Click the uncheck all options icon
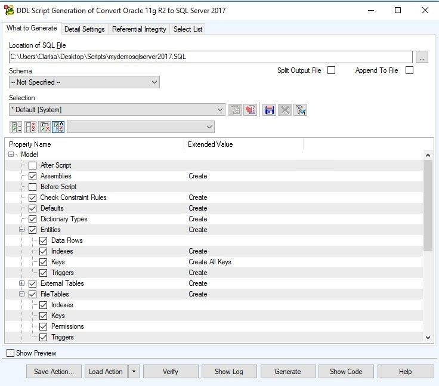Viewport: 439px width, 386px height. coord(30,127)
